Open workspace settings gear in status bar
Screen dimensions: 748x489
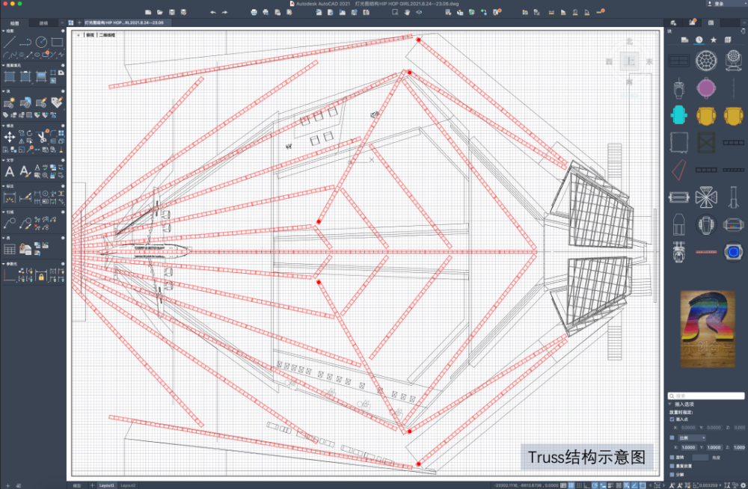click(743, 485)
